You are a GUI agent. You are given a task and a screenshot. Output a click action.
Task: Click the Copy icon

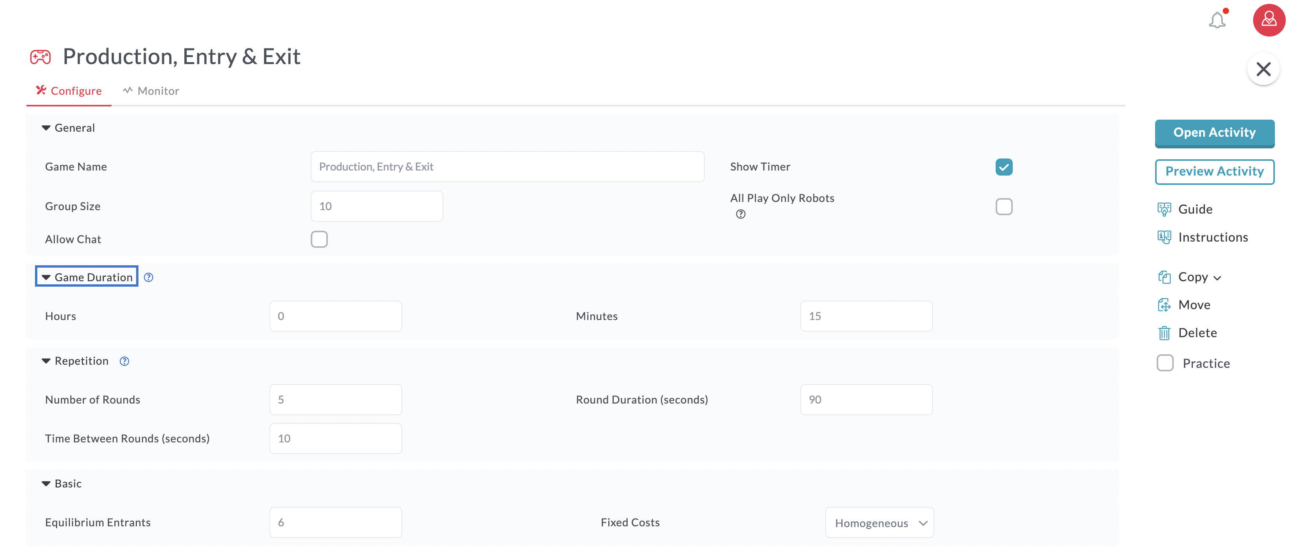tap(1164, 277)
